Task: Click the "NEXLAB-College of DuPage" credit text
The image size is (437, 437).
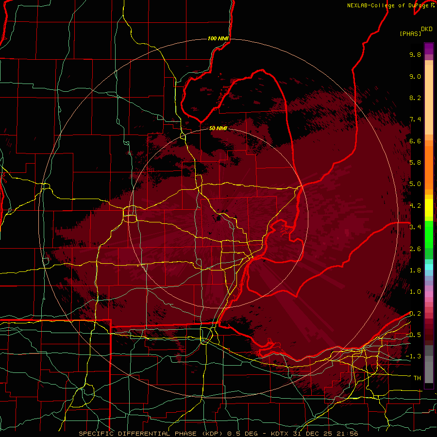Action: pyautogui.click(x=387, y=5)
